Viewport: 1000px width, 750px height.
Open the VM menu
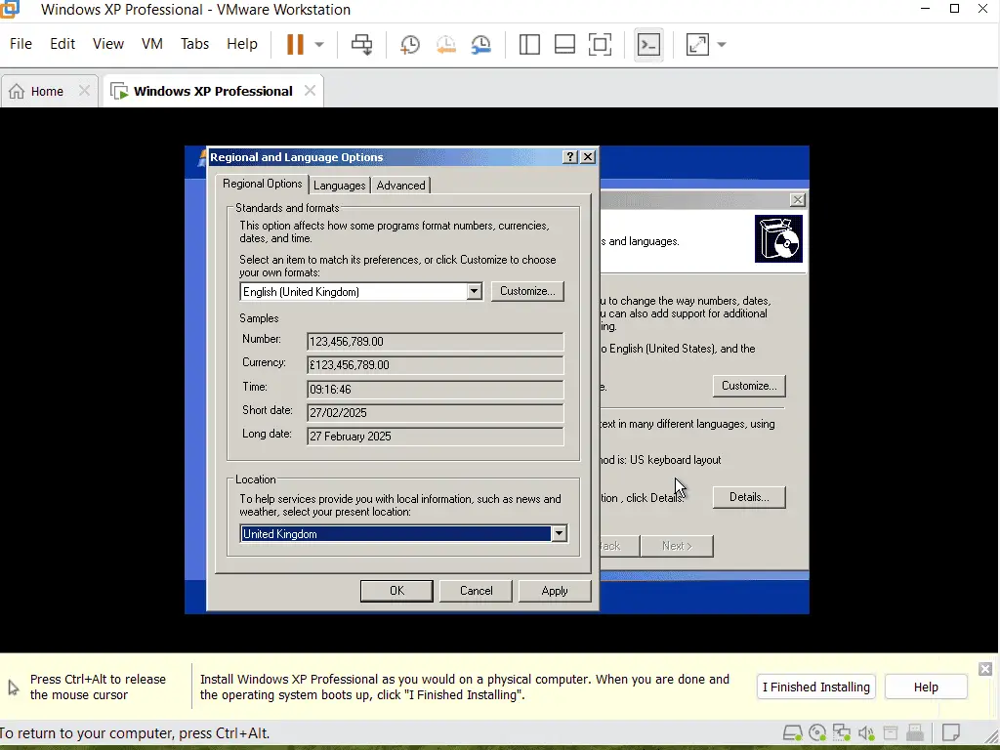pyautogui.click(x=151, y=44)
